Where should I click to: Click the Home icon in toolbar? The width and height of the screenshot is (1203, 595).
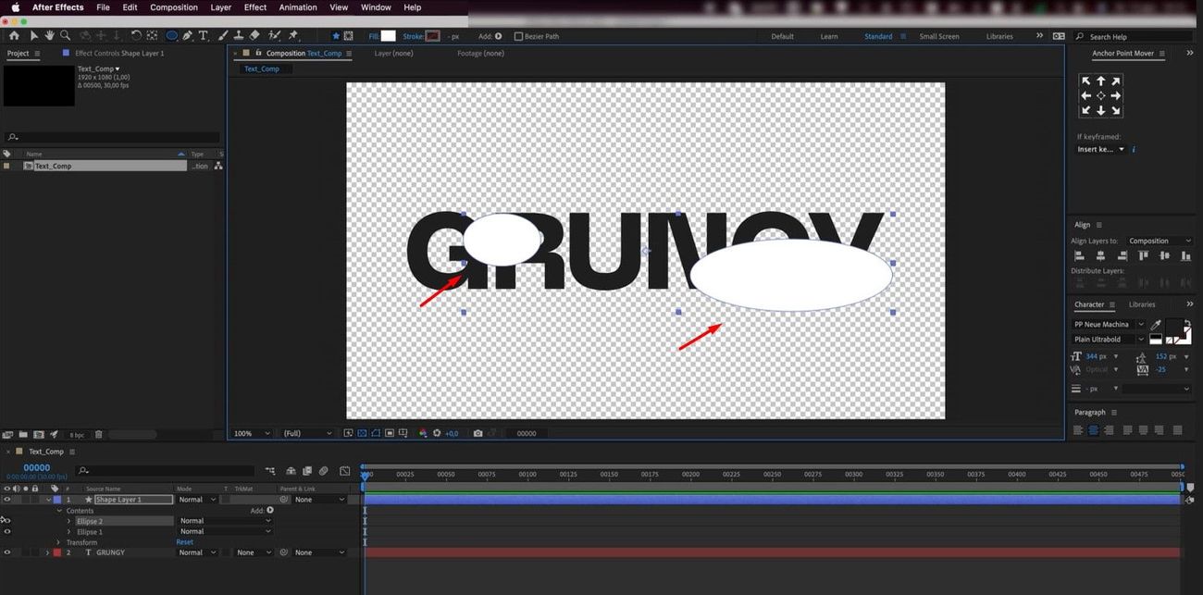tap(14, 36)
